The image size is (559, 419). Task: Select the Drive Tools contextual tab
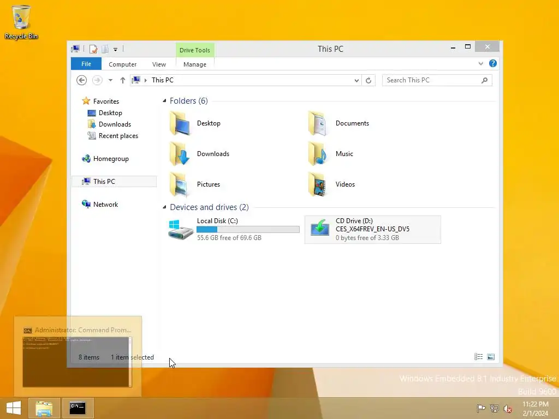click(x=195, y=50)
